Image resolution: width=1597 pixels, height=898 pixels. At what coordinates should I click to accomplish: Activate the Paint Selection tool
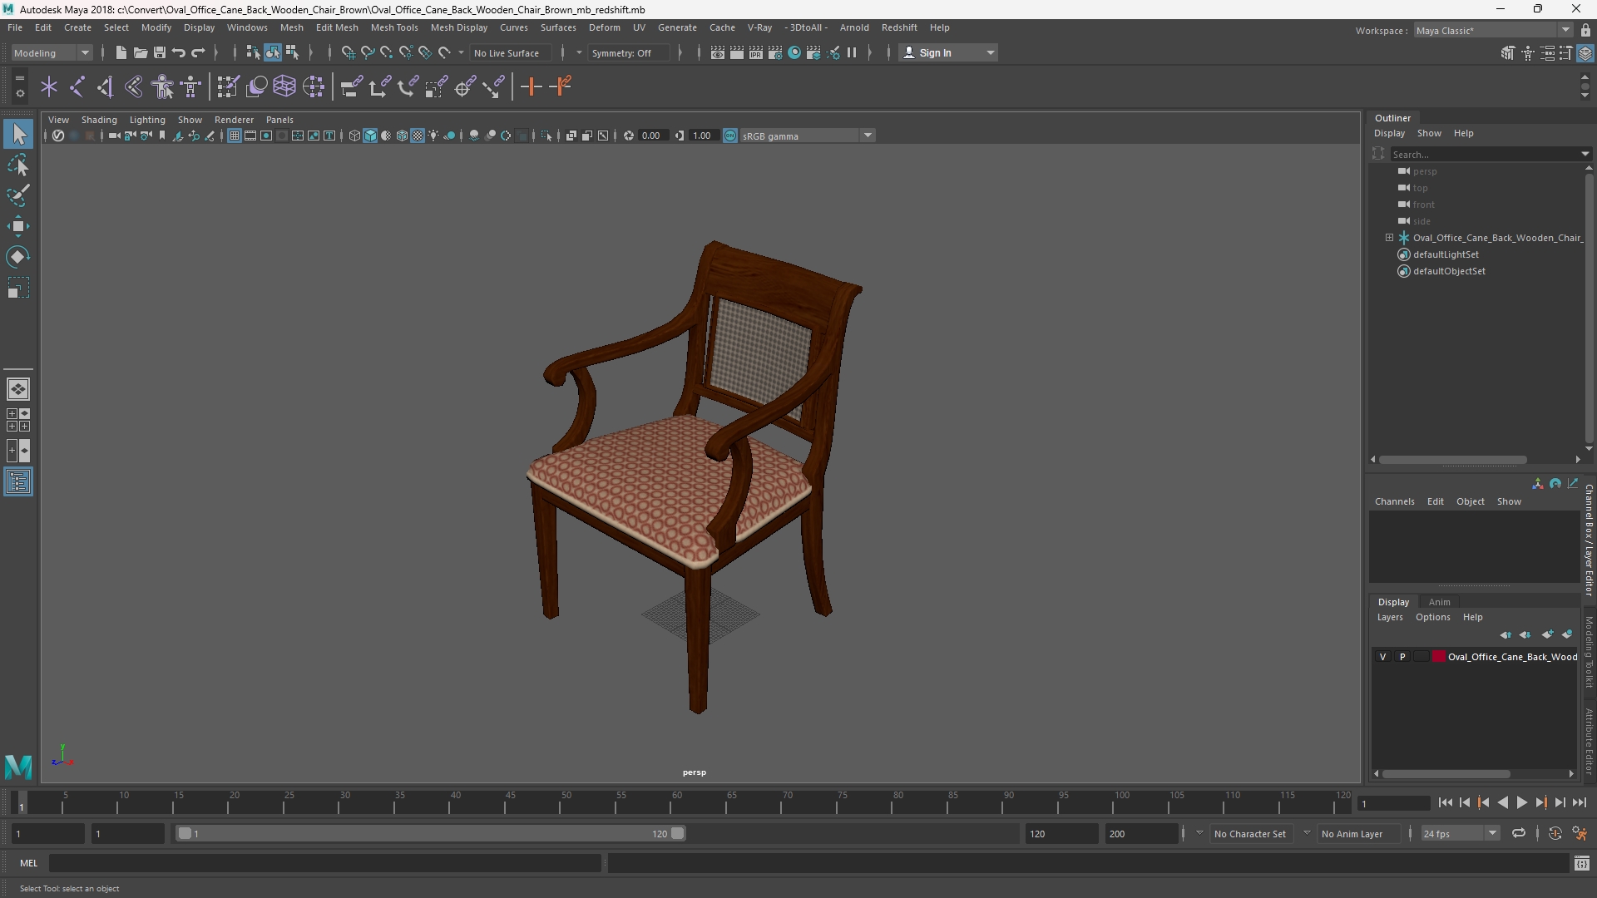tap(18, 196)
